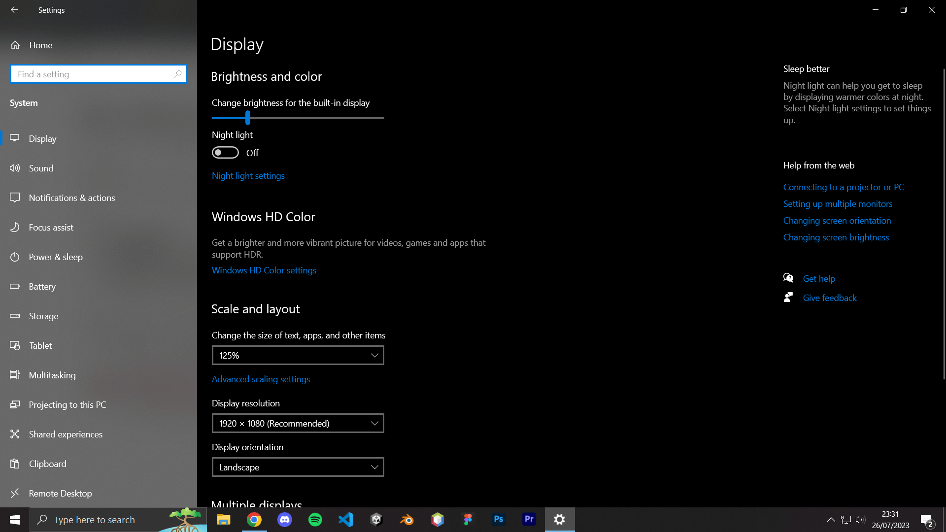Select Power & sleep in sidebar

56,257
